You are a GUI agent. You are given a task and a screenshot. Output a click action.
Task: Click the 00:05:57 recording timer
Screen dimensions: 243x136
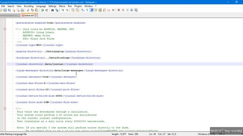(216, 131)
